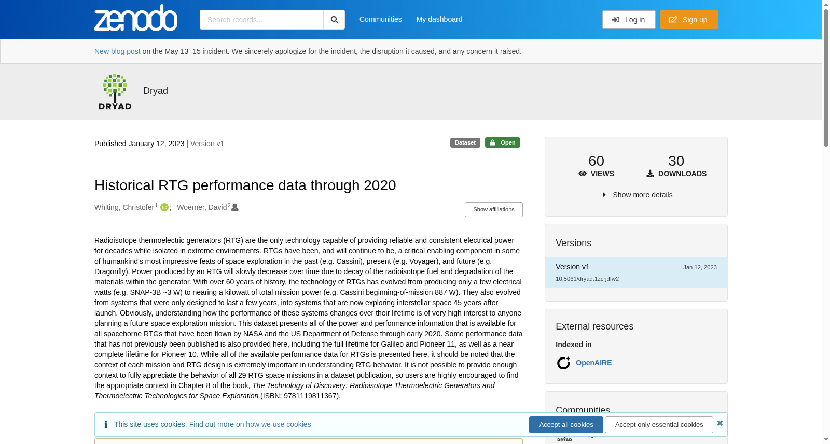
Task: Click the Dataset badge
Action: point(465,142)
